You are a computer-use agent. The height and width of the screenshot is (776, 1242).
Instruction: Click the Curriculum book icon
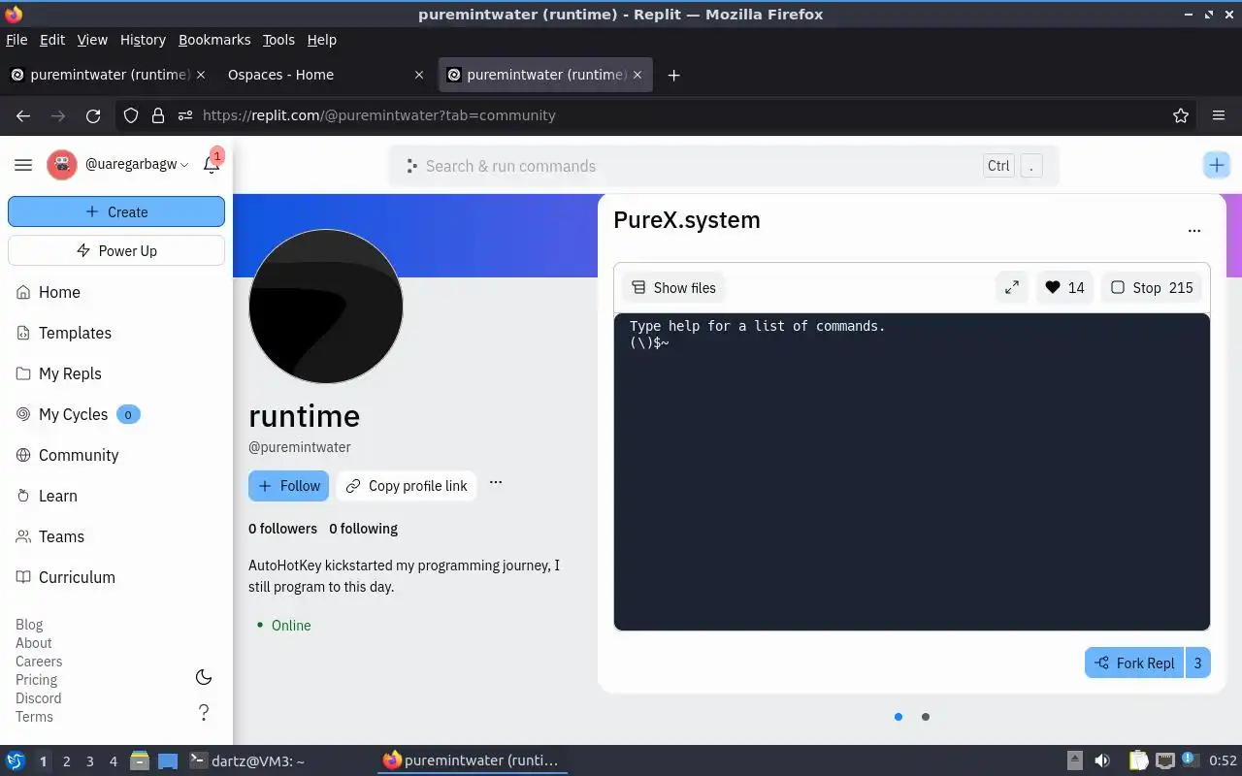pyautogui.click(x=23, y=577)
